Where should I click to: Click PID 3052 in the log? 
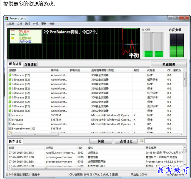click(81, 153)
